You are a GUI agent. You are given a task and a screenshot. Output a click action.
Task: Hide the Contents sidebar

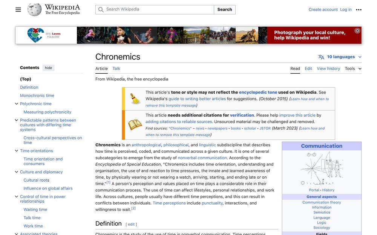[48, 68]
